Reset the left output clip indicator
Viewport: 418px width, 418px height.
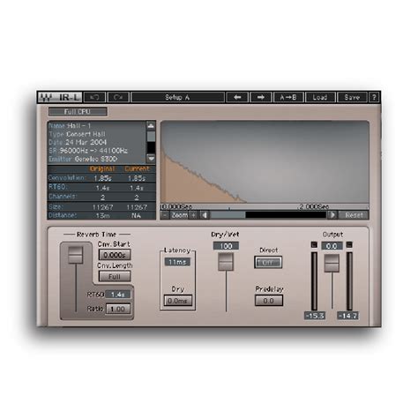point(314,244)
